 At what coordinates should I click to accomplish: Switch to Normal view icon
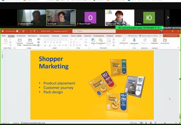pyautogui.click(x=141, y=123)
